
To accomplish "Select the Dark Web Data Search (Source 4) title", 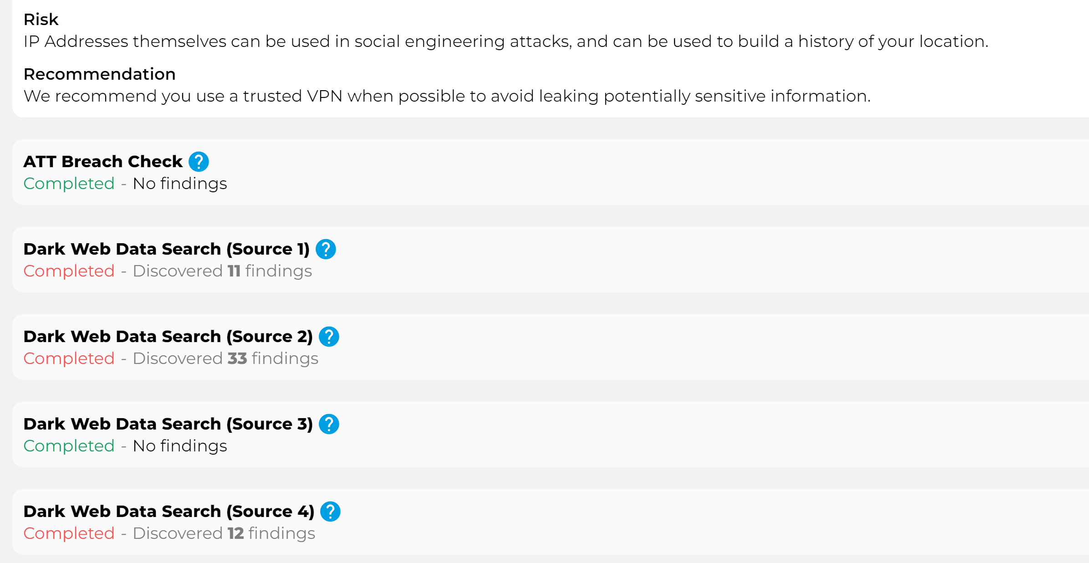I will point(169,512).
